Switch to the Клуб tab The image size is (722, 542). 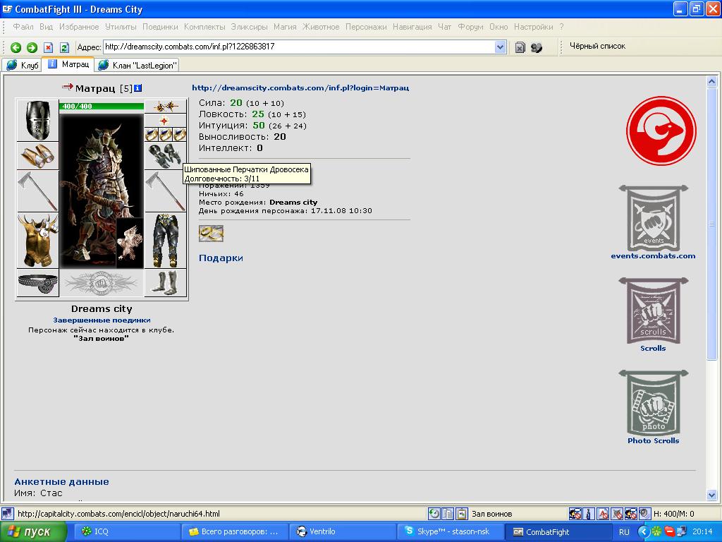(x=22, y=65)
